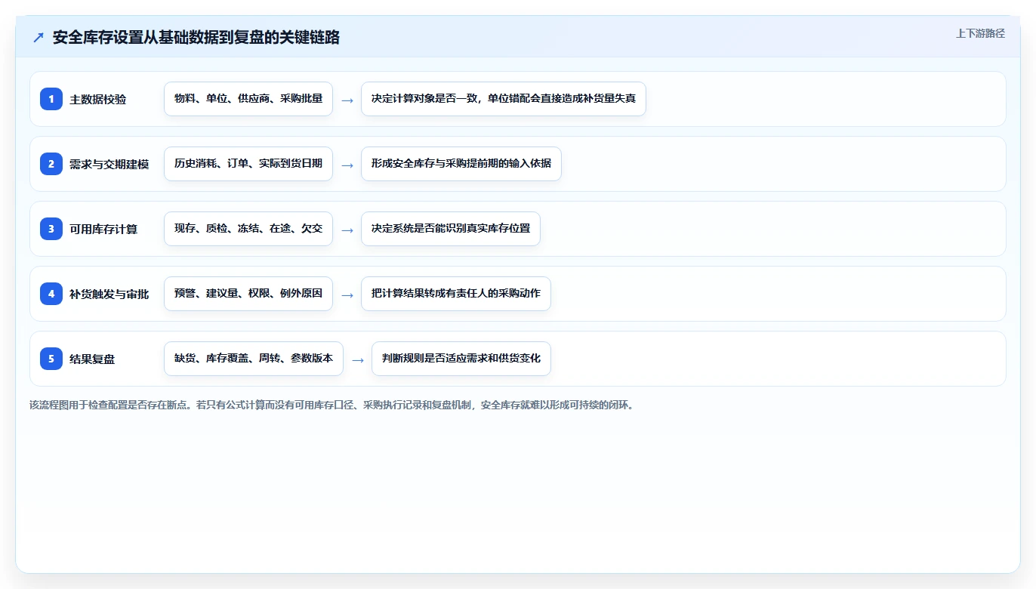Screen dimensions: 1036x589
Task: Select the 补货触发与审批 step title
Action: click(x=109, y=294)
